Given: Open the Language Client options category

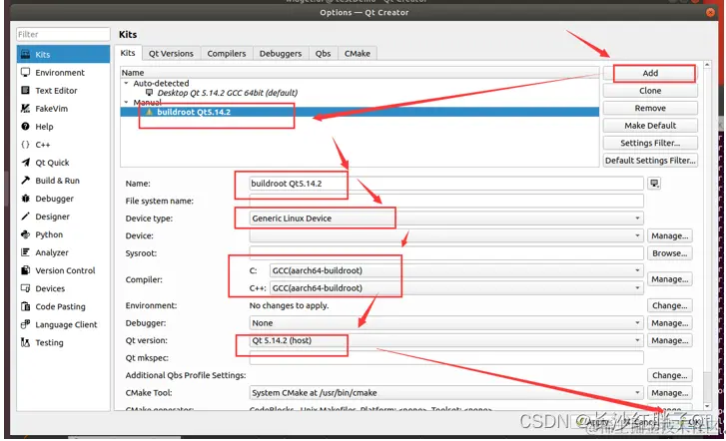Looking at the screenshot, I should tap(64, 325).
